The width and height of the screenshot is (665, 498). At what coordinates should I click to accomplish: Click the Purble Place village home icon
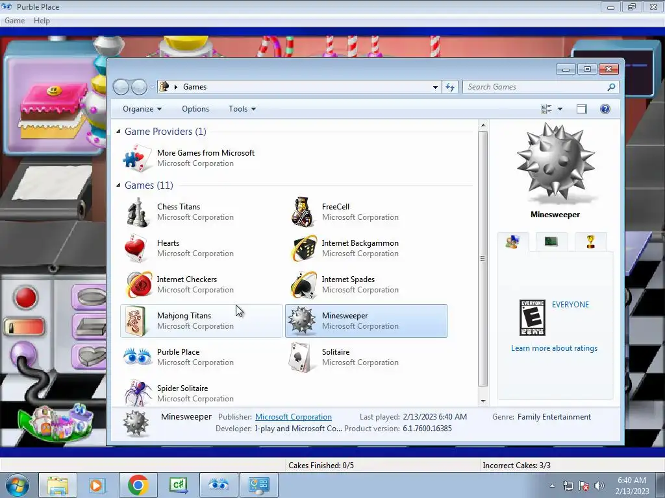point(55,423)
